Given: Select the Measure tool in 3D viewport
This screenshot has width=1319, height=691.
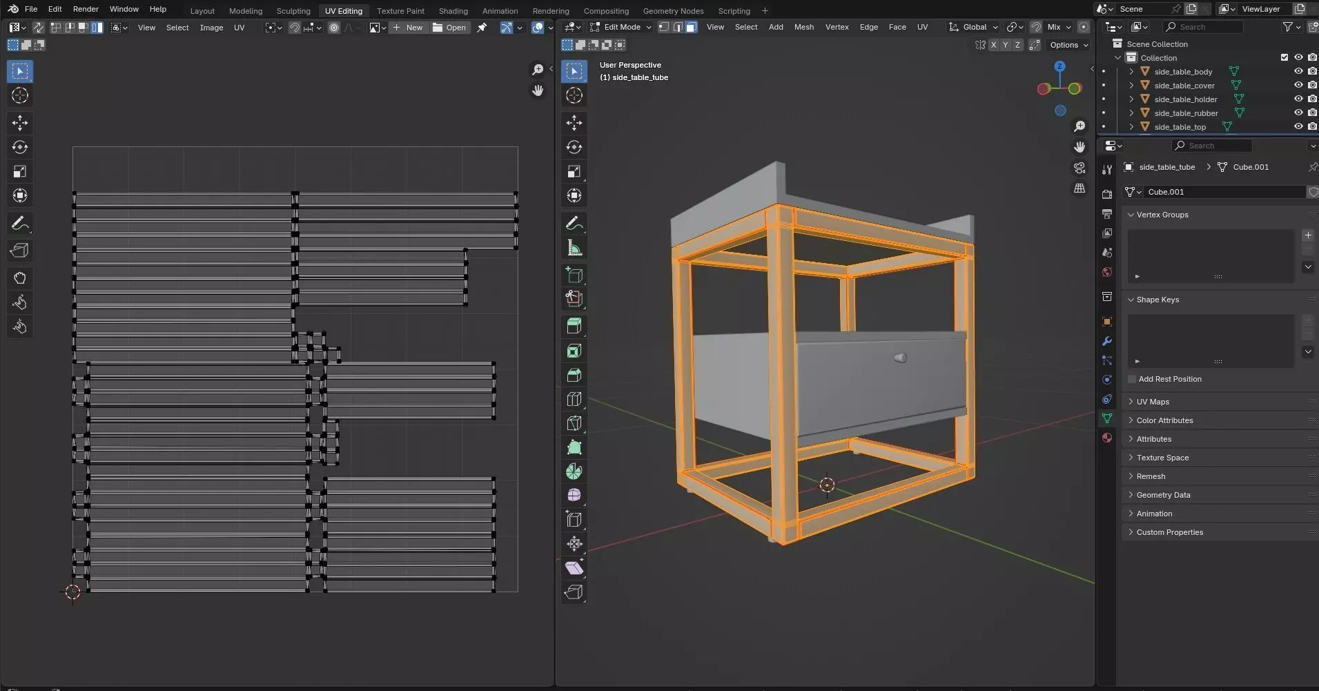Looking at the screenshot, I should pyautogui.click(x=574, y=248).
